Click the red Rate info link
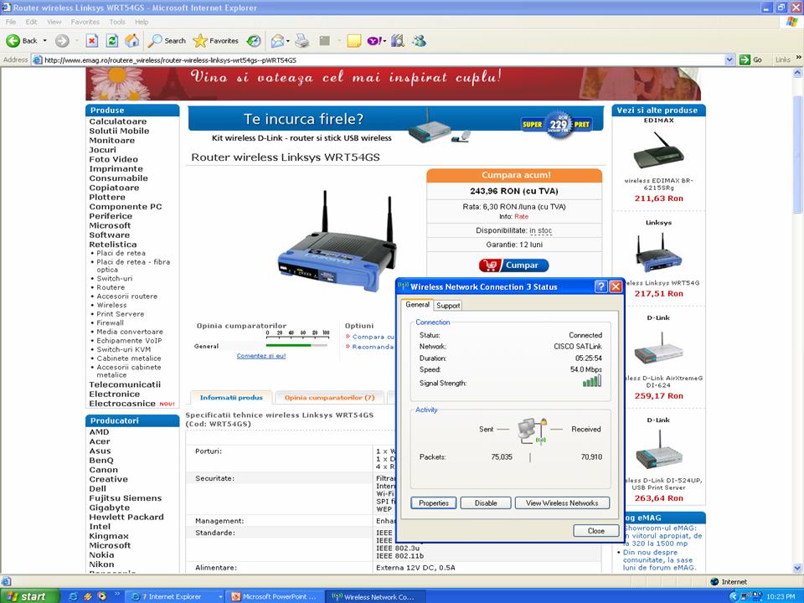Screen dimensions: 804x603 point(521,216)
